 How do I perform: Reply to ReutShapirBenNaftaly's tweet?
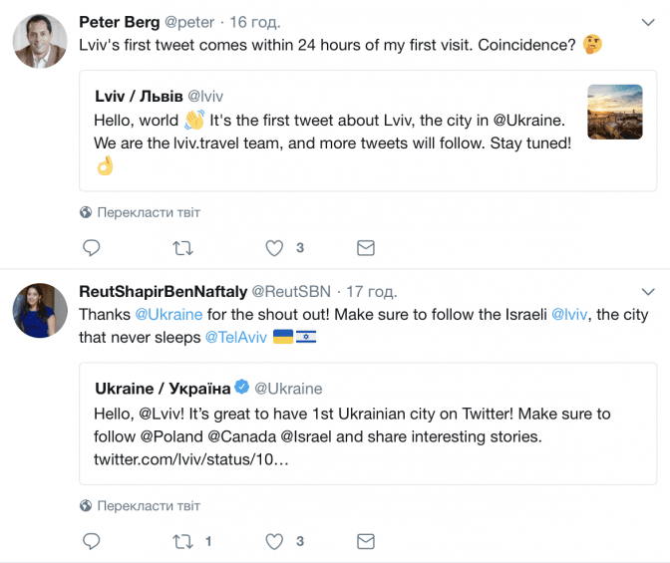91,541
